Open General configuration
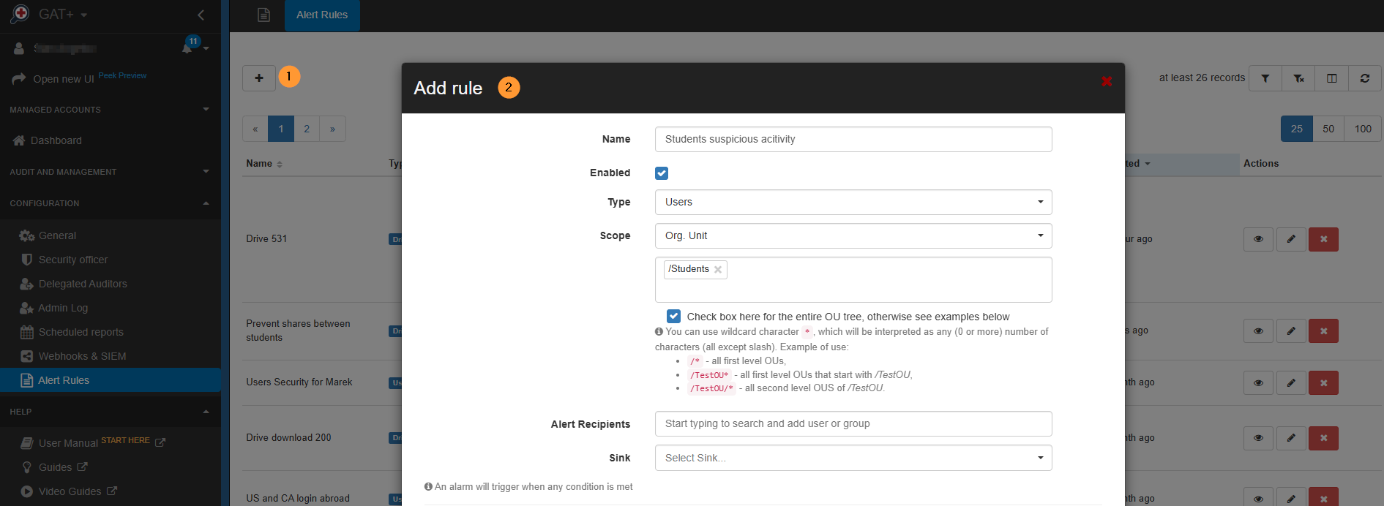This screenshot has width=1384, height=506. pyautogui.click(x=57, y=235)
